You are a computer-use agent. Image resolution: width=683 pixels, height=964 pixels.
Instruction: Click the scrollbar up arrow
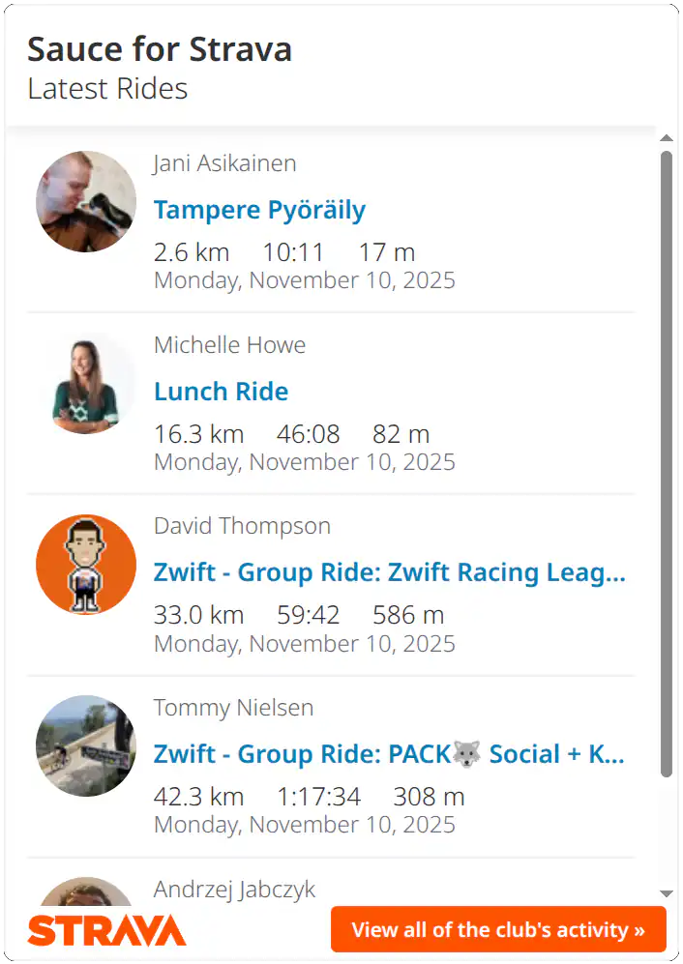click(x=666, y=138)
